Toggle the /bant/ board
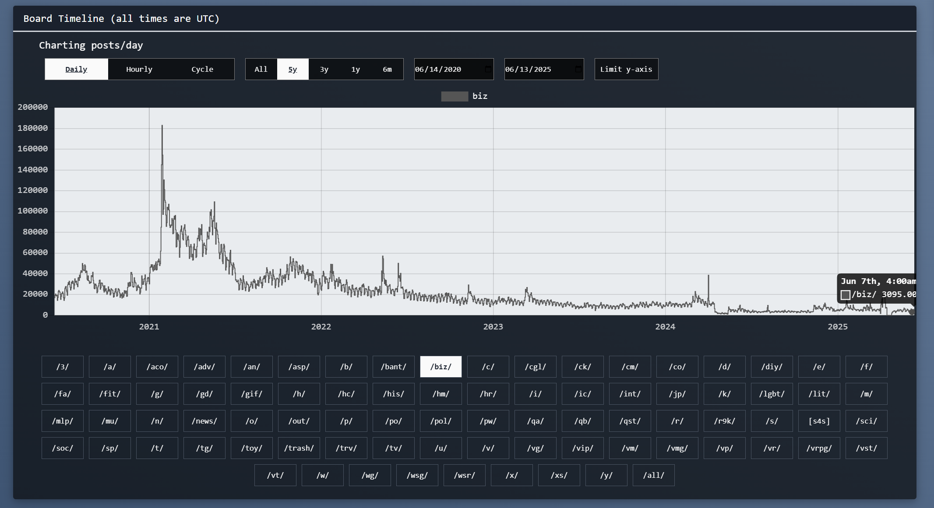Image resolution: width=934 pixels, height=508 pixels. 394,367
